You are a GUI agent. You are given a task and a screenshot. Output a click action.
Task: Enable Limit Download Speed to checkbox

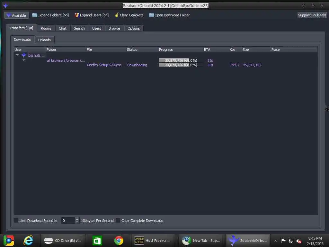tap(16, 220)
